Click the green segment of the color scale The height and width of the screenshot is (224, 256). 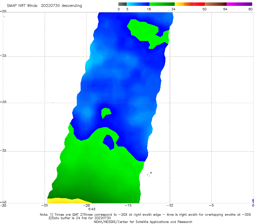[162, 4]
